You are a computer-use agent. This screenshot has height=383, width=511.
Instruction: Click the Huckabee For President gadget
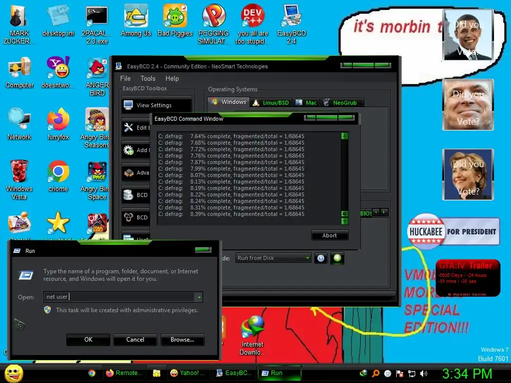453,231
